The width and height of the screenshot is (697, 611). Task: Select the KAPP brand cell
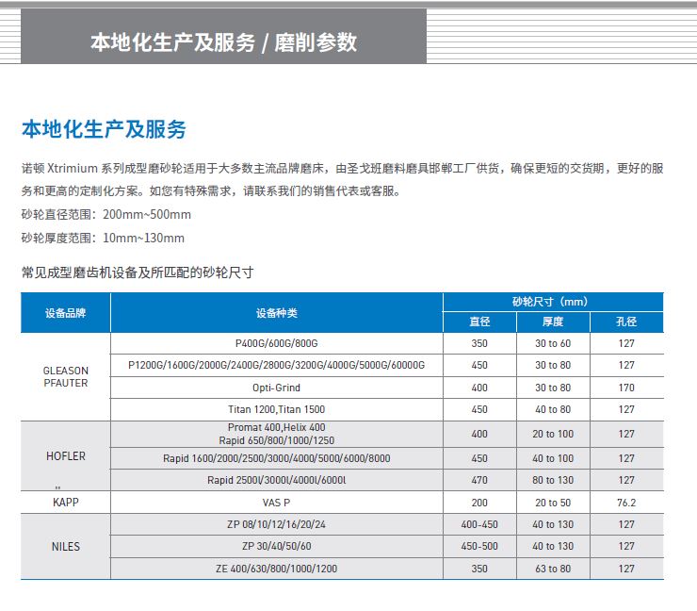66,503
